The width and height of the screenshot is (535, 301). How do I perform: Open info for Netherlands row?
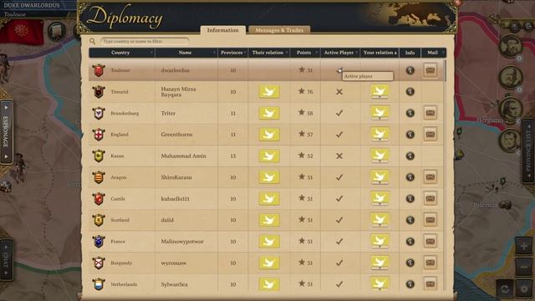tap(410, 284)
